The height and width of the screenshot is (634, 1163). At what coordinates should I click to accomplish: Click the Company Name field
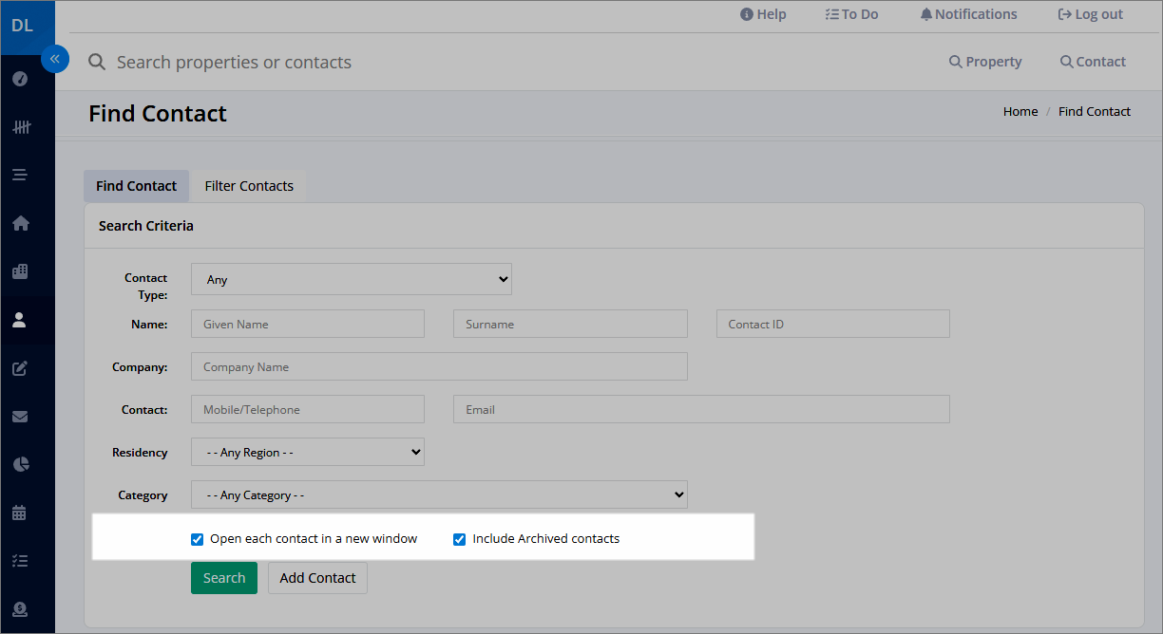[439, 366]
